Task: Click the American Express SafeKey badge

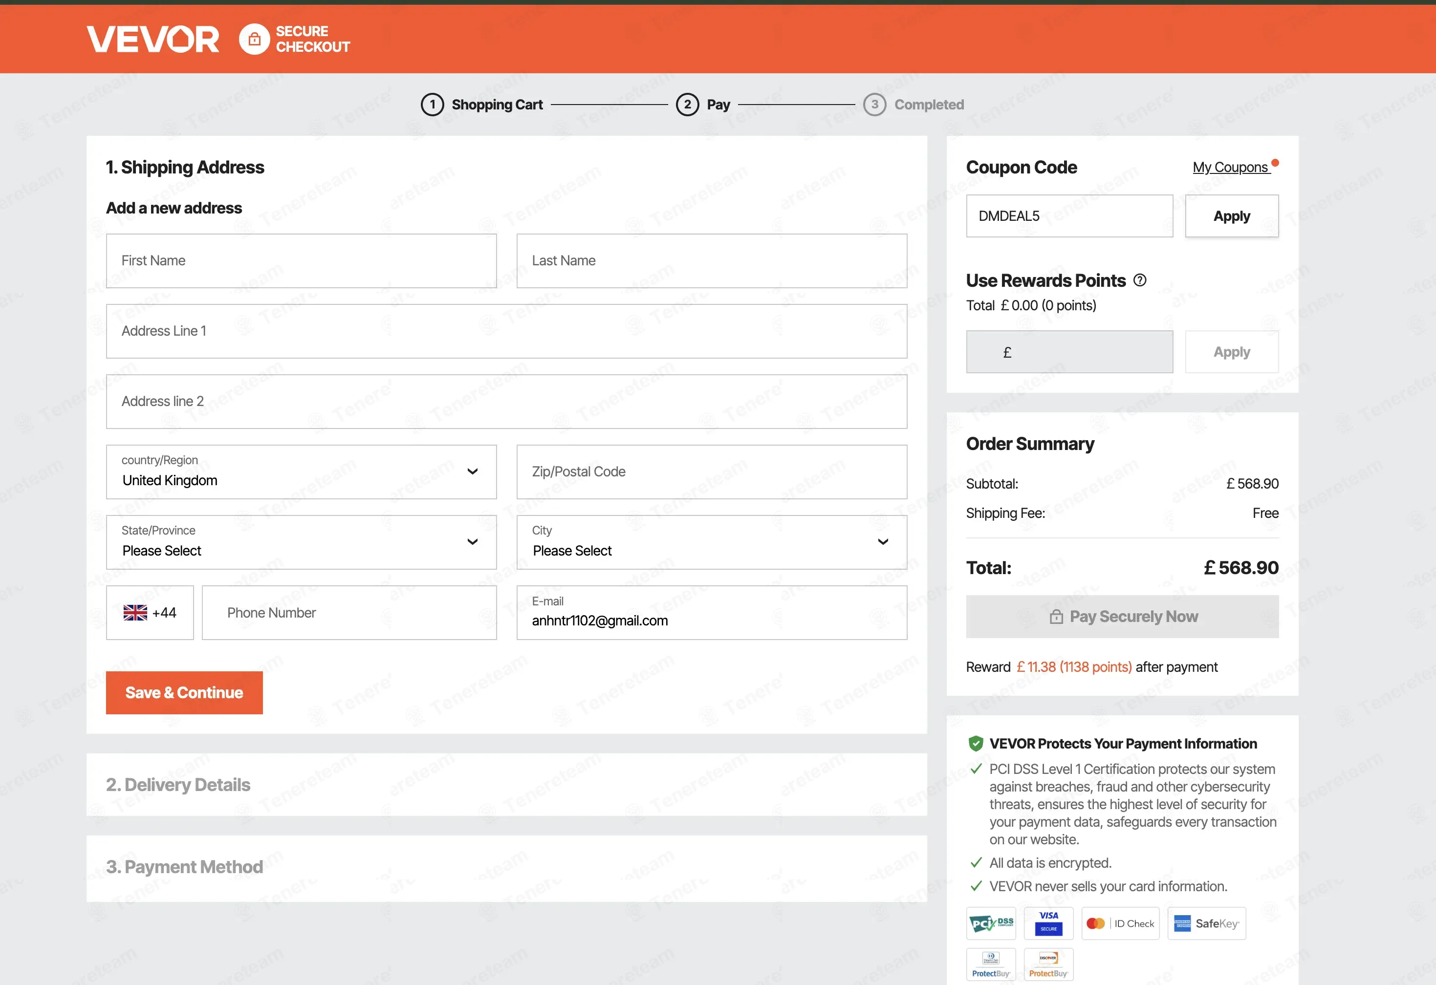Action: (1206, 923)
